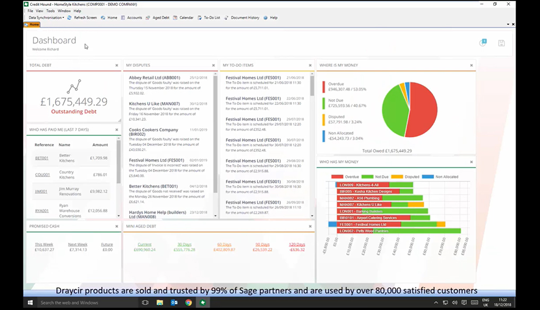Open the Calendar toolbar icon
Image resolution: width=540 pixels, height=310 pixels.
pos(175,17)
